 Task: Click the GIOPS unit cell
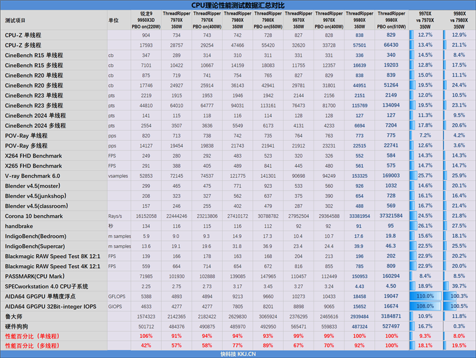[x=115, y=306]
